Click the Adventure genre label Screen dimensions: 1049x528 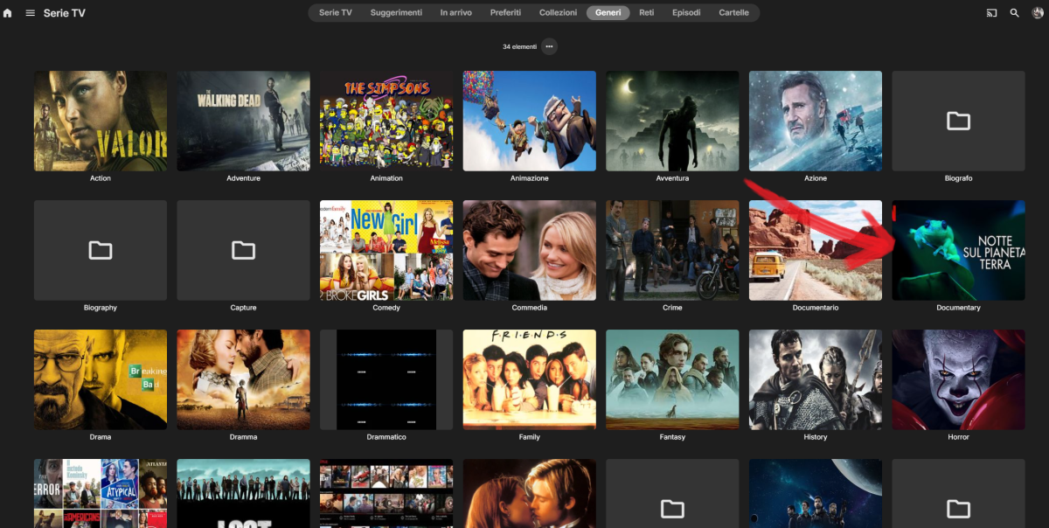point(243,178)
